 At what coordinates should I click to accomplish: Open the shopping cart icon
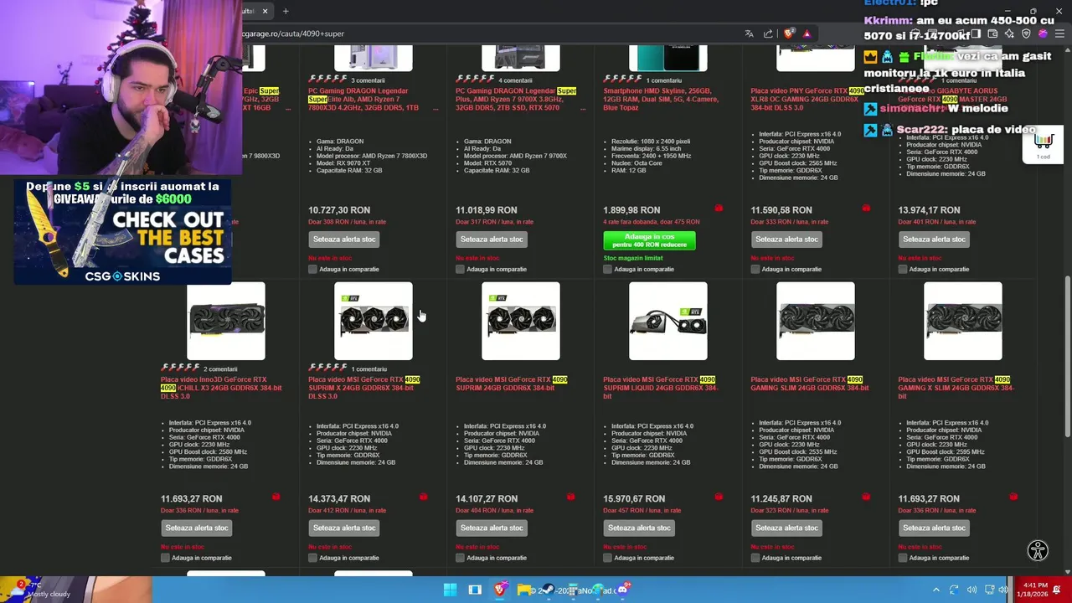click(1044, 144)
